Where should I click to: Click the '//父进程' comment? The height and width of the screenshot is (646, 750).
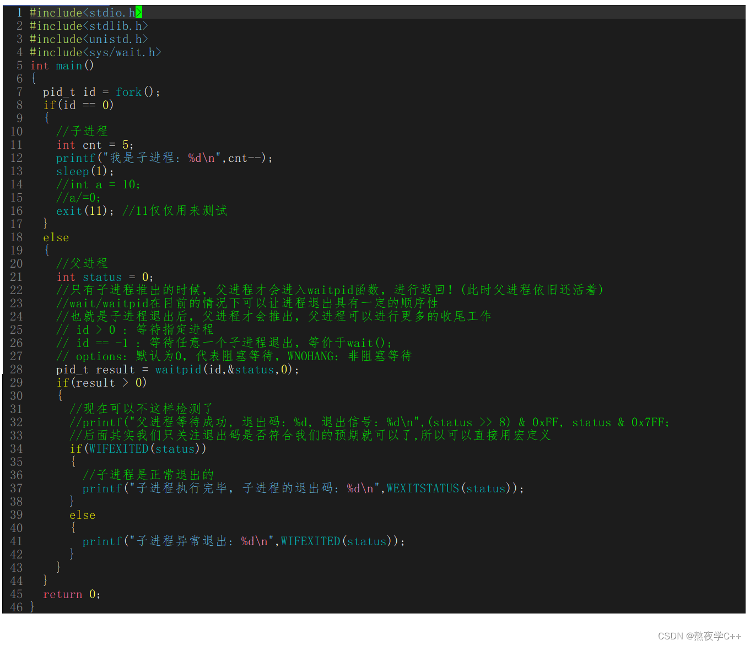(x=82, y=263)
